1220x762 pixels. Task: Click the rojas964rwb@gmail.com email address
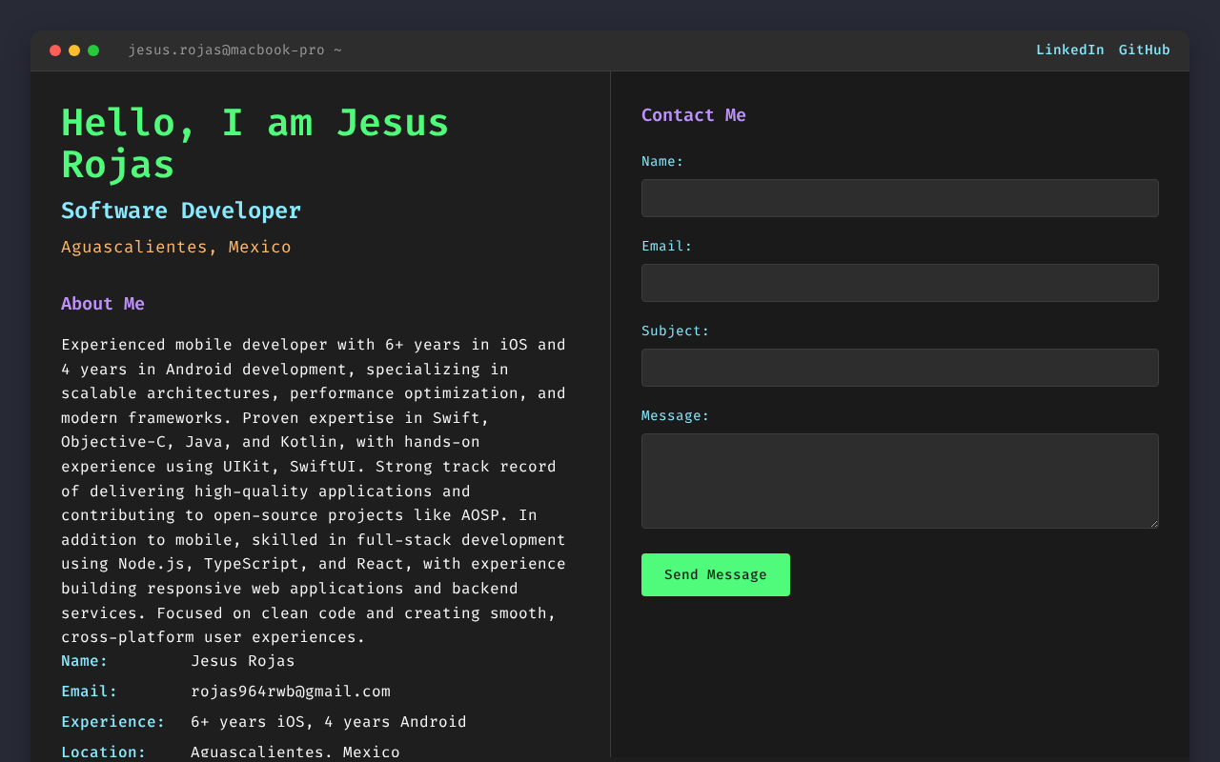(x=291, y=692)
